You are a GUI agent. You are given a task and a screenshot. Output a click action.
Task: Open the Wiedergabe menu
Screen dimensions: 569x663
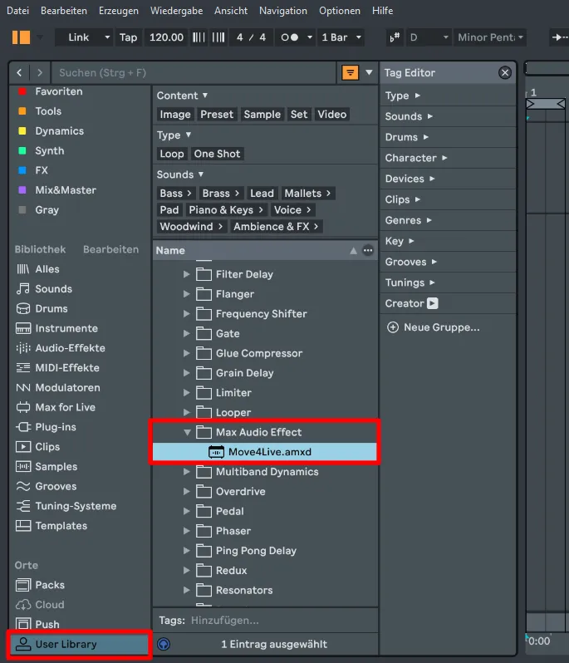[x=176, y=11]
